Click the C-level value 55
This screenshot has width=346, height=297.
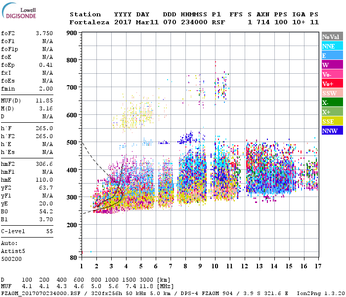click(49, 231)
